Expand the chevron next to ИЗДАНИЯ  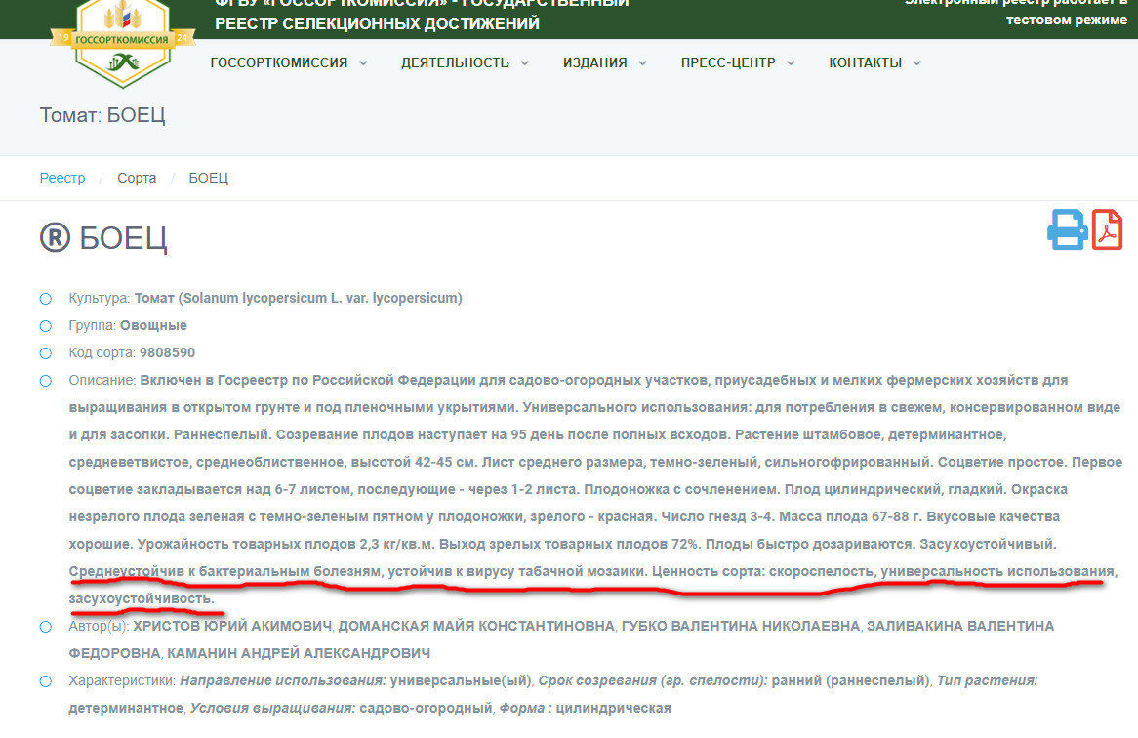click(642, 63)
